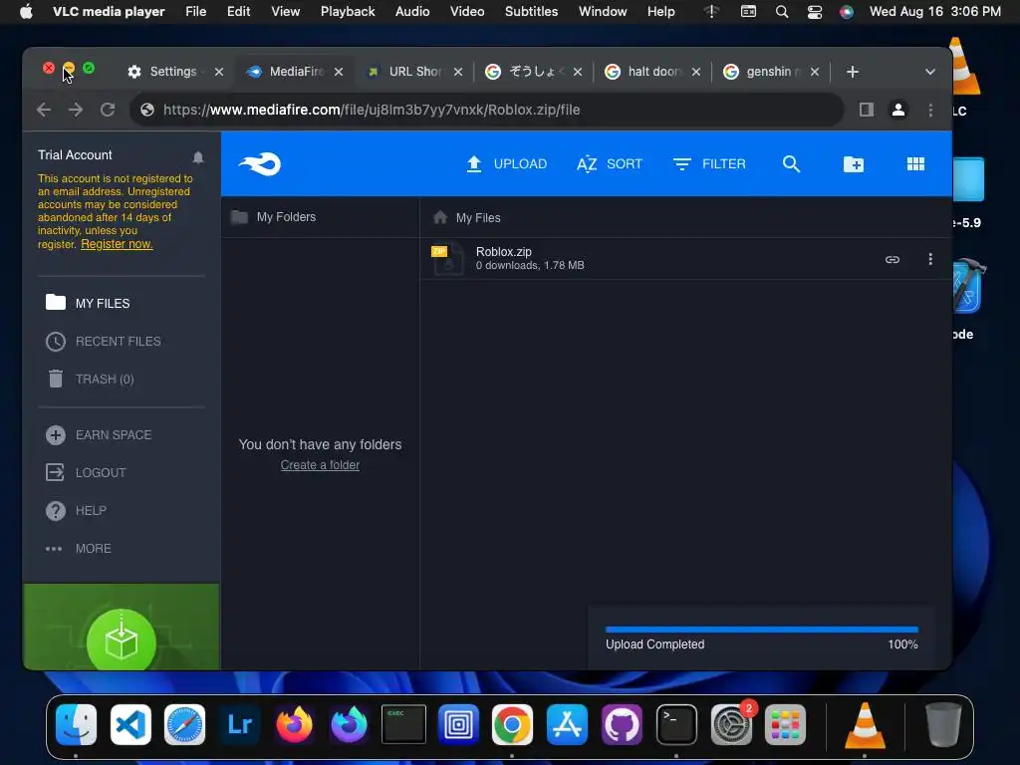The height and width of the screenshot is (765, 1020).
Task: Click the My Folders header
Action: point(274,216)
